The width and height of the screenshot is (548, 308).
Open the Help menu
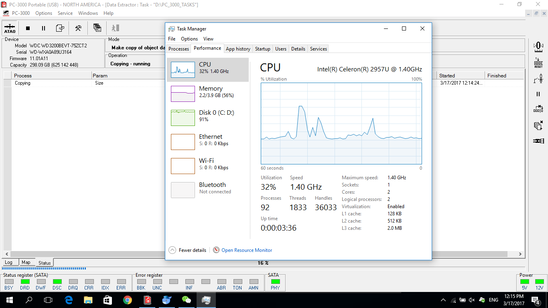108,13
